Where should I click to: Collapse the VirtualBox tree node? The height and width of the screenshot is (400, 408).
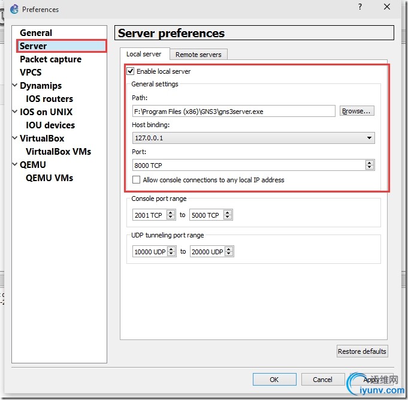click(x=15, y=138)
